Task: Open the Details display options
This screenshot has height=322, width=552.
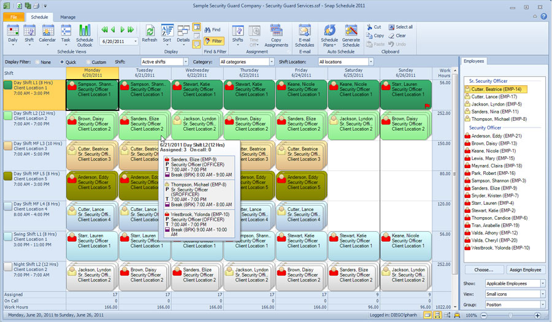Action: click(x=183, y=34)
